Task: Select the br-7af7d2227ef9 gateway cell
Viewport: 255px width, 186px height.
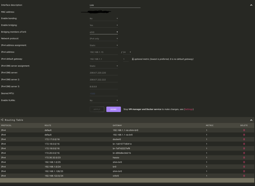Action: pos(121,148)
